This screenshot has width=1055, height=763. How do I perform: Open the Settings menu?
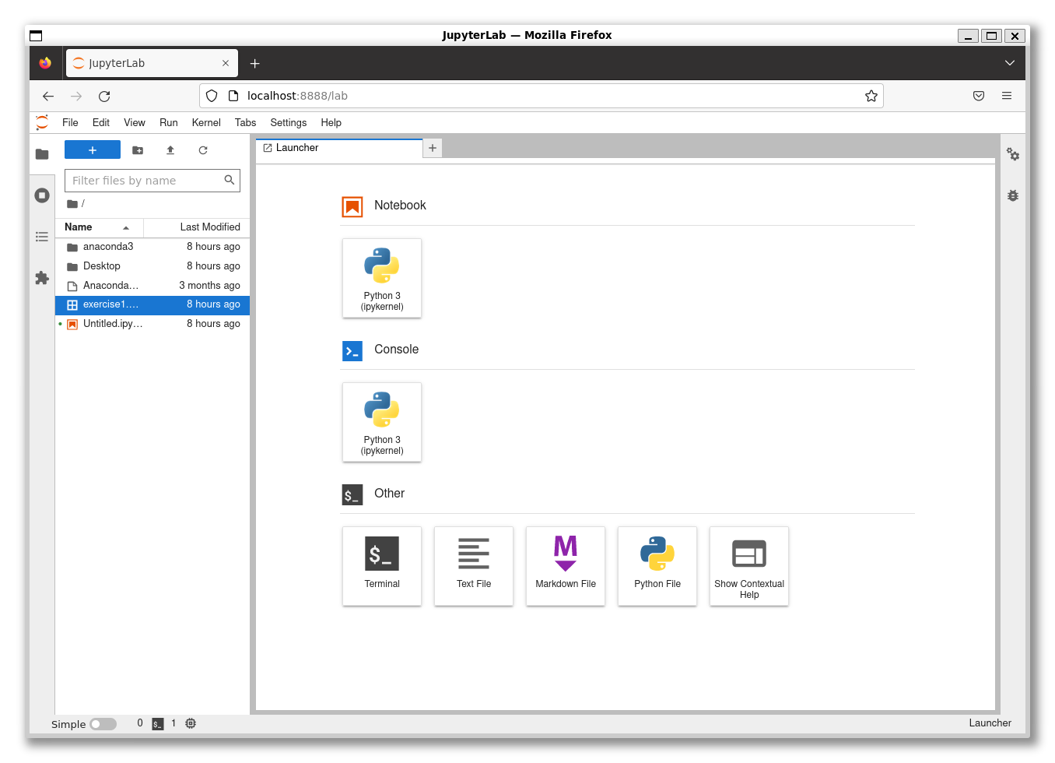(x=288, y=123)
